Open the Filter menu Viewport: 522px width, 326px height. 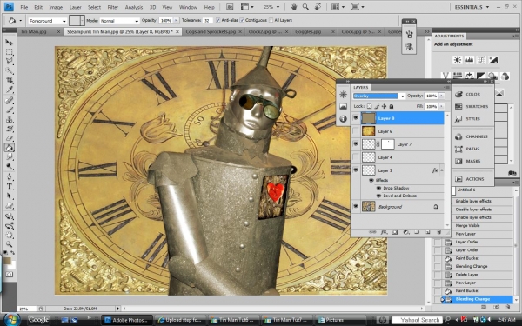[x=112, y=7]
